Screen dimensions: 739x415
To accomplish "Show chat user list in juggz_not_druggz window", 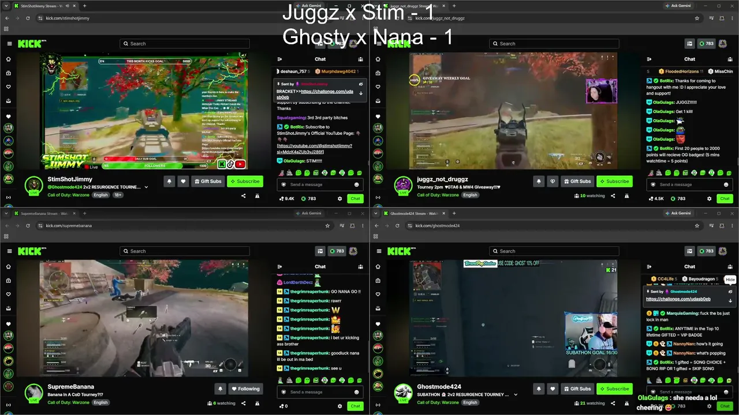I will pyautogui.click(x=730, y=59).
